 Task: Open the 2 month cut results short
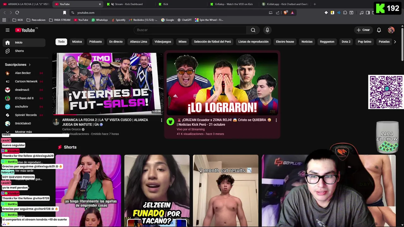226,190
